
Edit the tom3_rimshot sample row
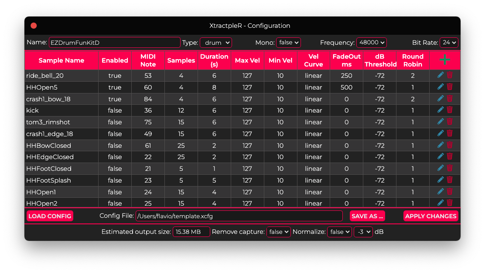tap(441, 122)
